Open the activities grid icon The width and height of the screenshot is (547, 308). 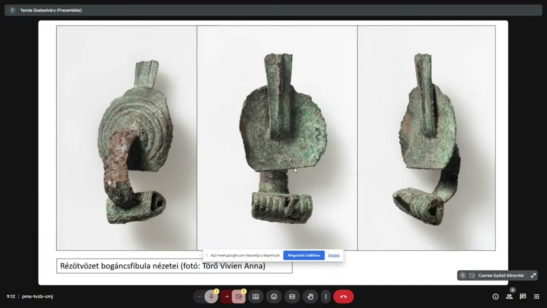(x=537, y=296)
